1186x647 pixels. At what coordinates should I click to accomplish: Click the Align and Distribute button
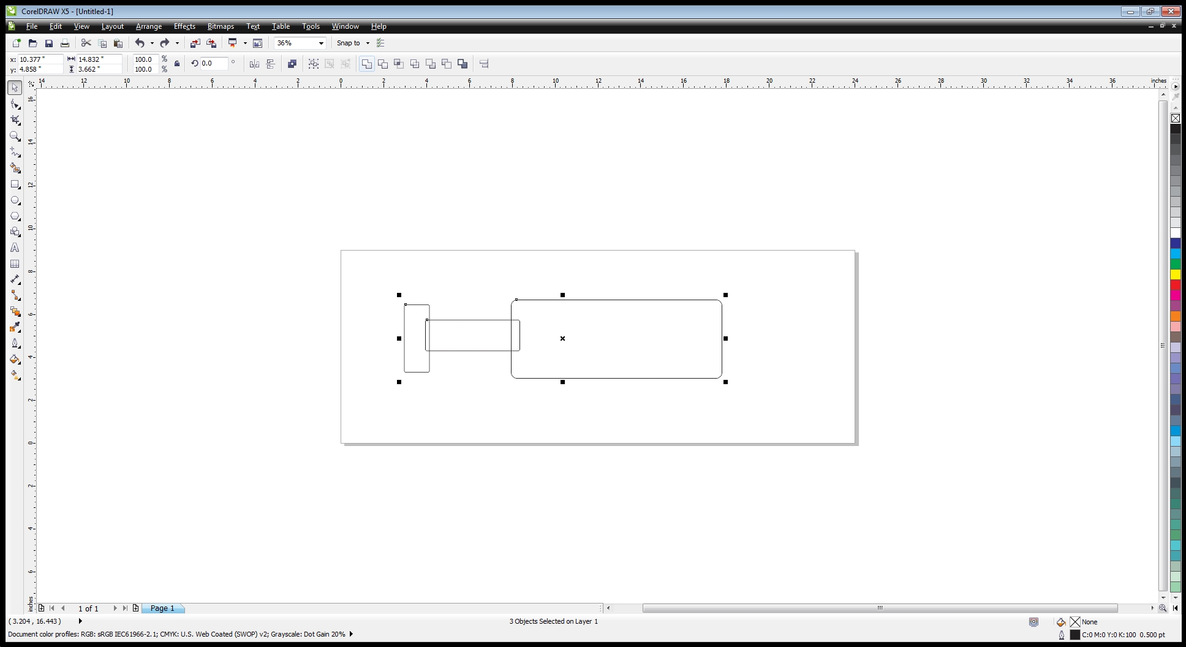coord(484,64)
